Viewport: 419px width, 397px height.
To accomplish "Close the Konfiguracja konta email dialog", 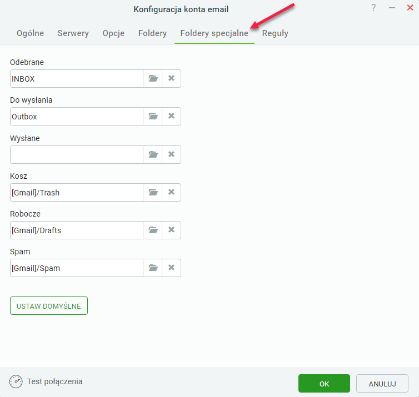I will coord(410,7).
